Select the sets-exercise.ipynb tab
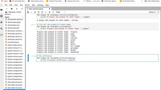Screen dimensions: 161x90 (x=38, y=9)
